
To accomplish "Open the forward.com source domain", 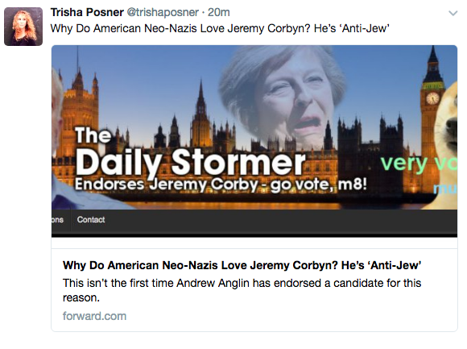I will pyautogui.click(x=94, y=316).
